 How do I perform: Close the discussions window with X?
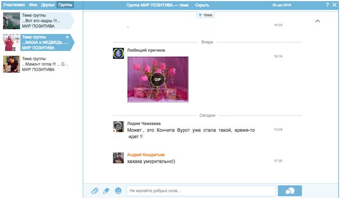point(335,5)
